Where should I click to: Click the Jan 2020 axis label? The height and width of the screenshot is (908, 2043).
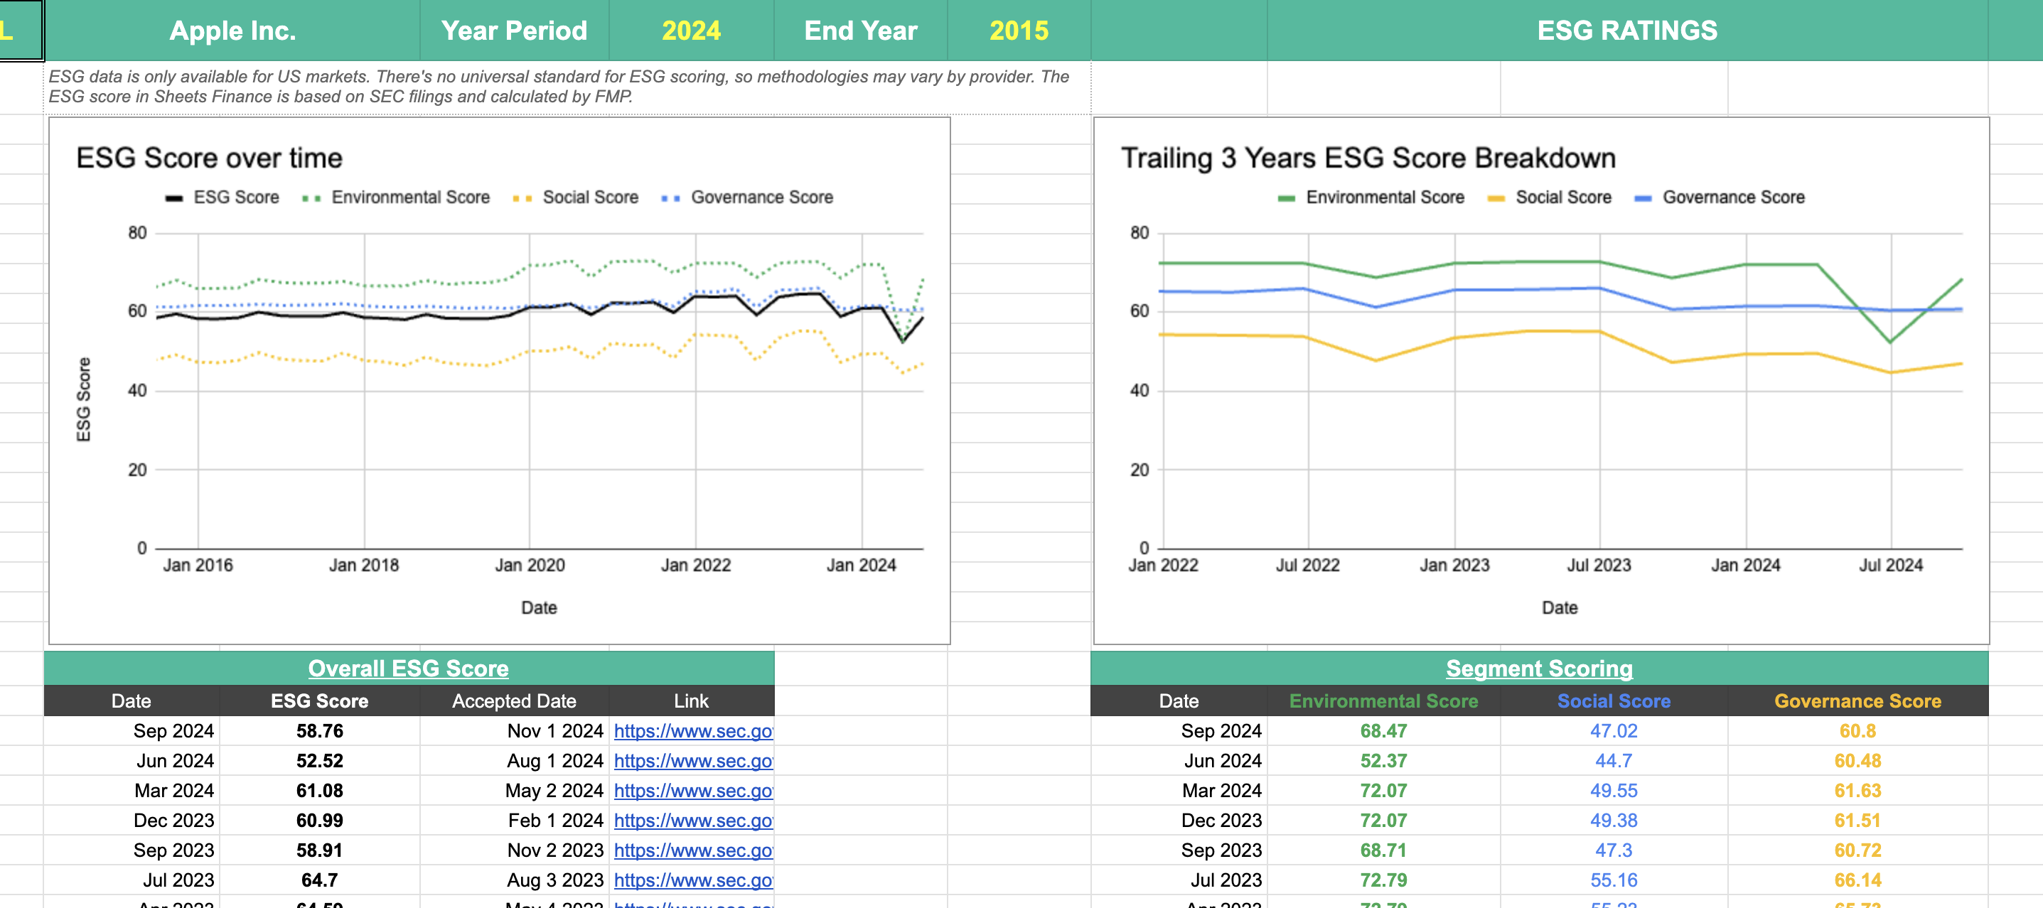click(x=530, y=566)
